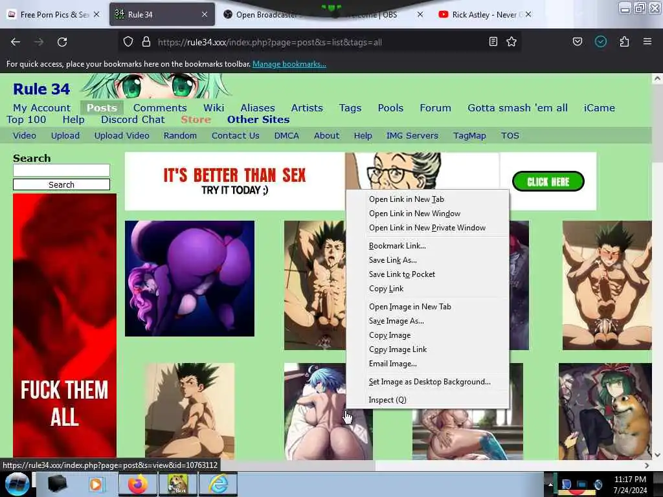Viewport: 663px width, 497px height.
Task: Focus the Search text field
Action: click(x=62, y=170)
